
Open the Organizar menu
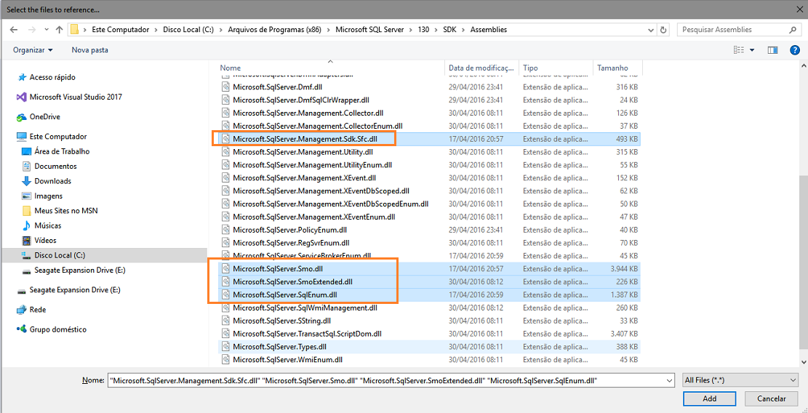33,50
